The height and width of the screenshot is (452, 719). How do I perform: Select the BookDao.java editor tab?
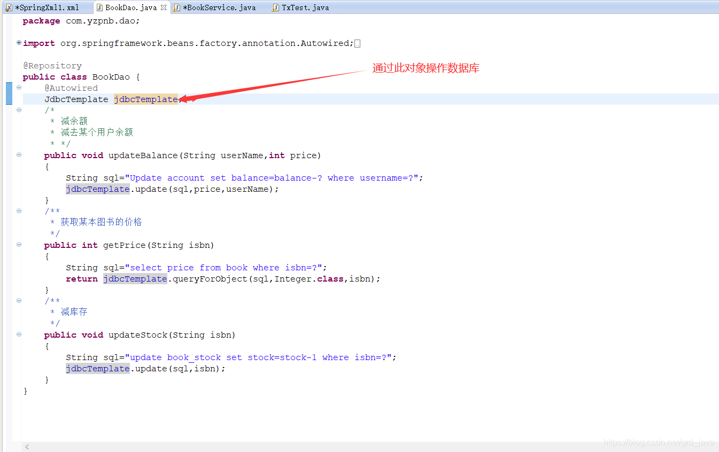click(131, 7)
